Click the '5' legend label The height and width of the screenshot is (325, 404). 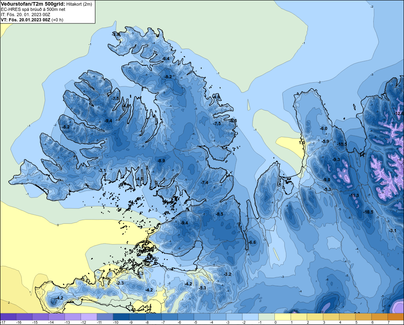356,323
